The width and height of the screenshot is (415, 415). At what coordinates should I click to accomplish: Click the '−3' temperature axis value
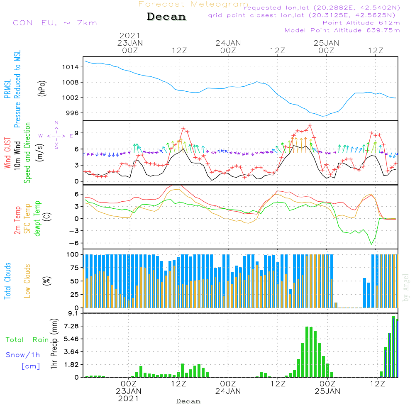point(74,231)
